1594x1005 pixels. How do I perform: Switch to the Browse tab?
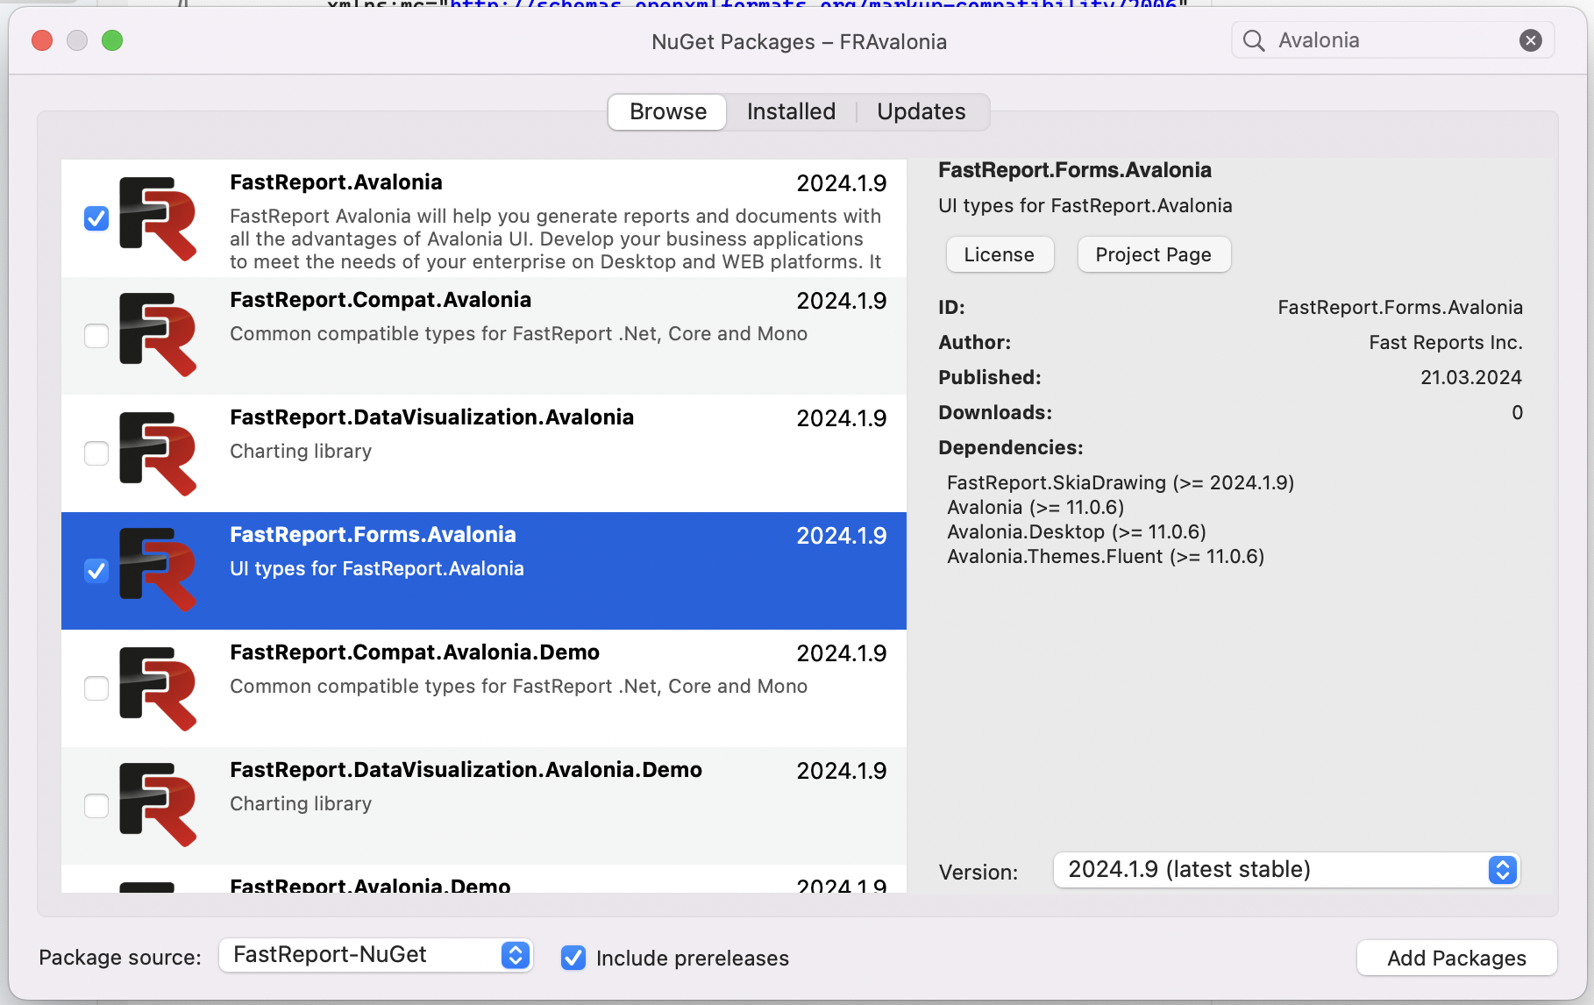[668, 111]
